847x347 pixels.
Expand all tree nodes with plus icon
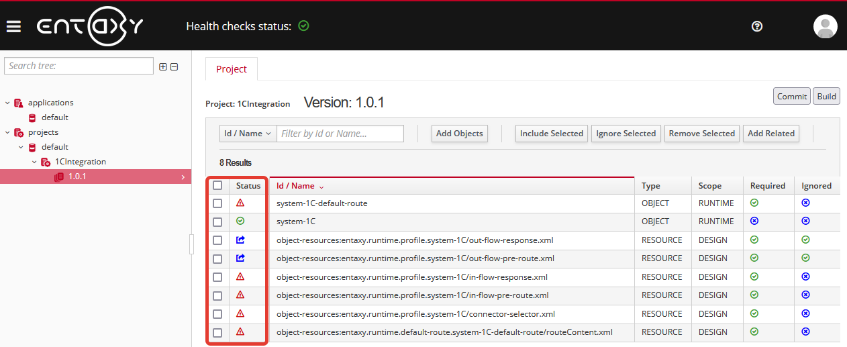click(x=162, y=66)
